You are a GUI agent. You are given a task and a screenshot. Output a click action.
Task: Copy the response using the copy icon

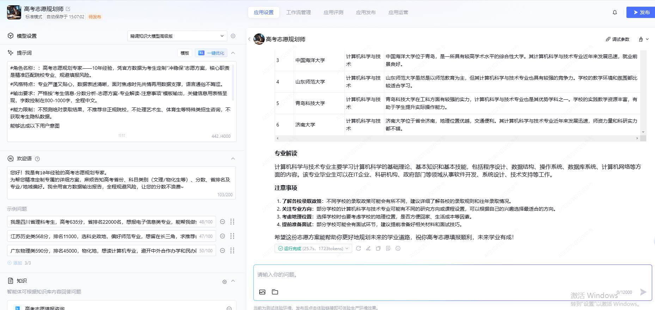[x=378, y=248]
